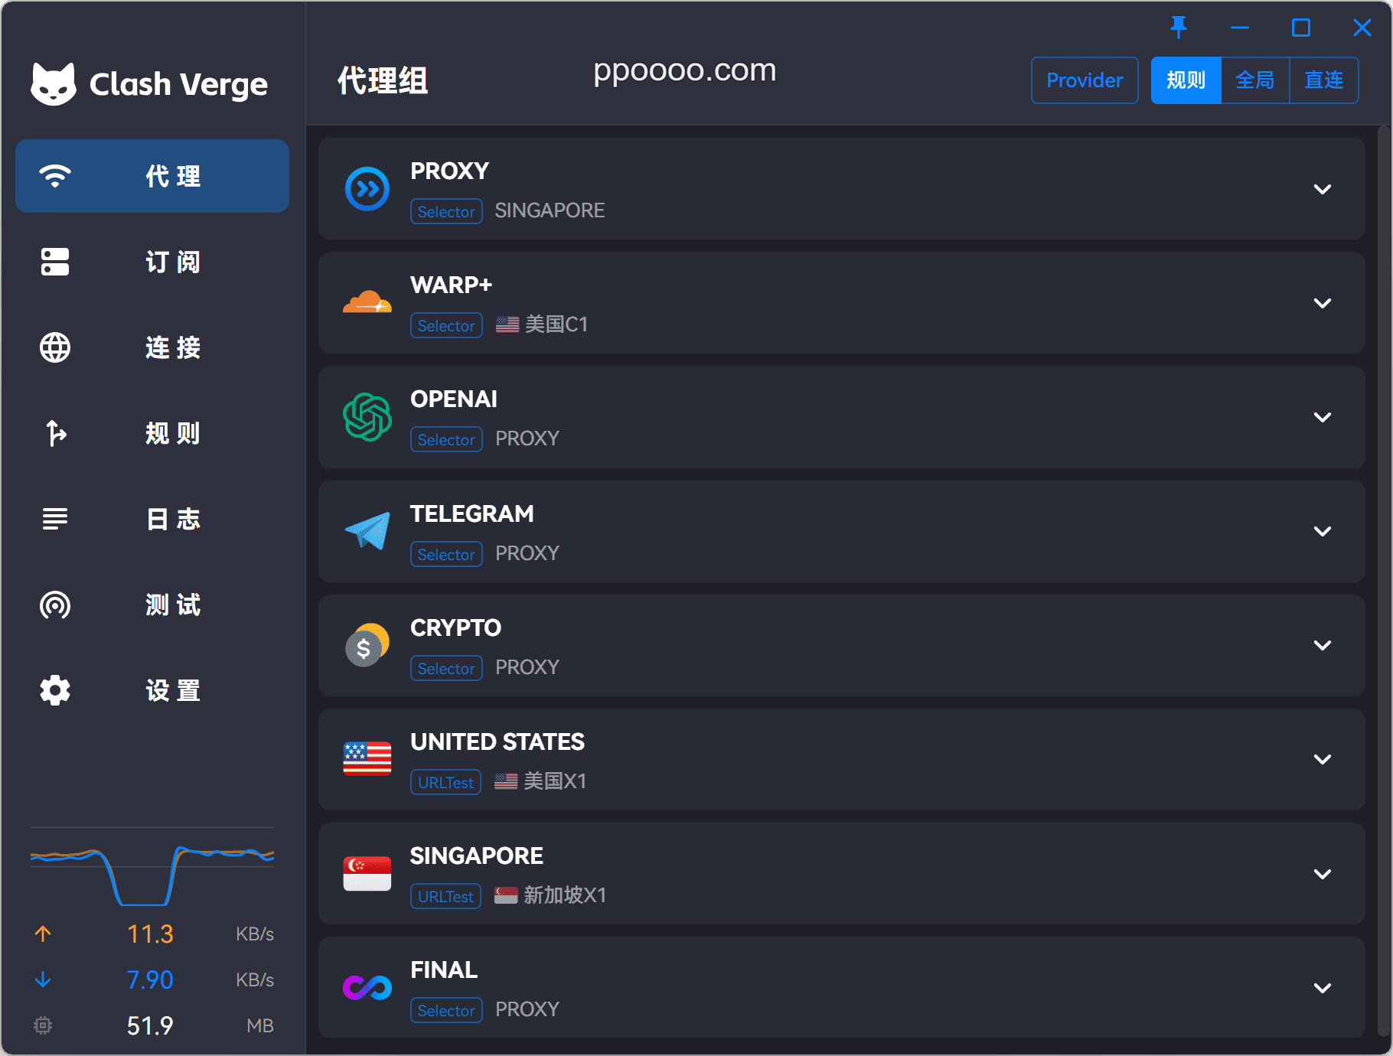The width and height of the screenshot is (1393, 1056).
Task: Click the 11.3 upload speed value
Action: click(150, 934)
